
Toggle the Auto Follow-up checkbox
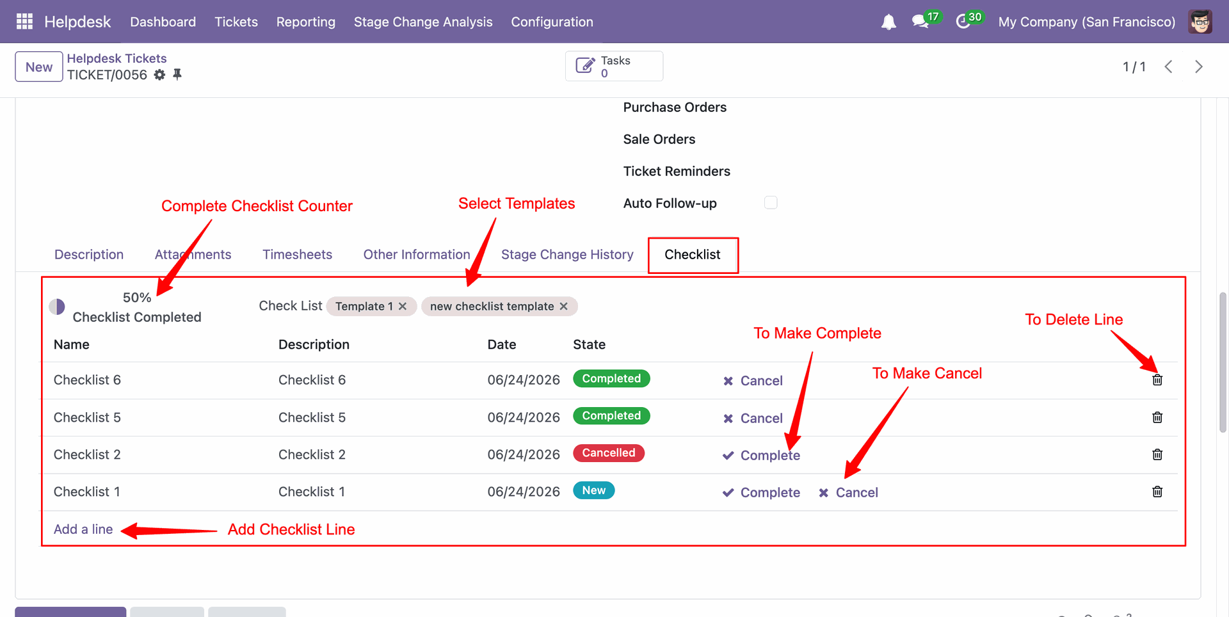pos(771,203)
